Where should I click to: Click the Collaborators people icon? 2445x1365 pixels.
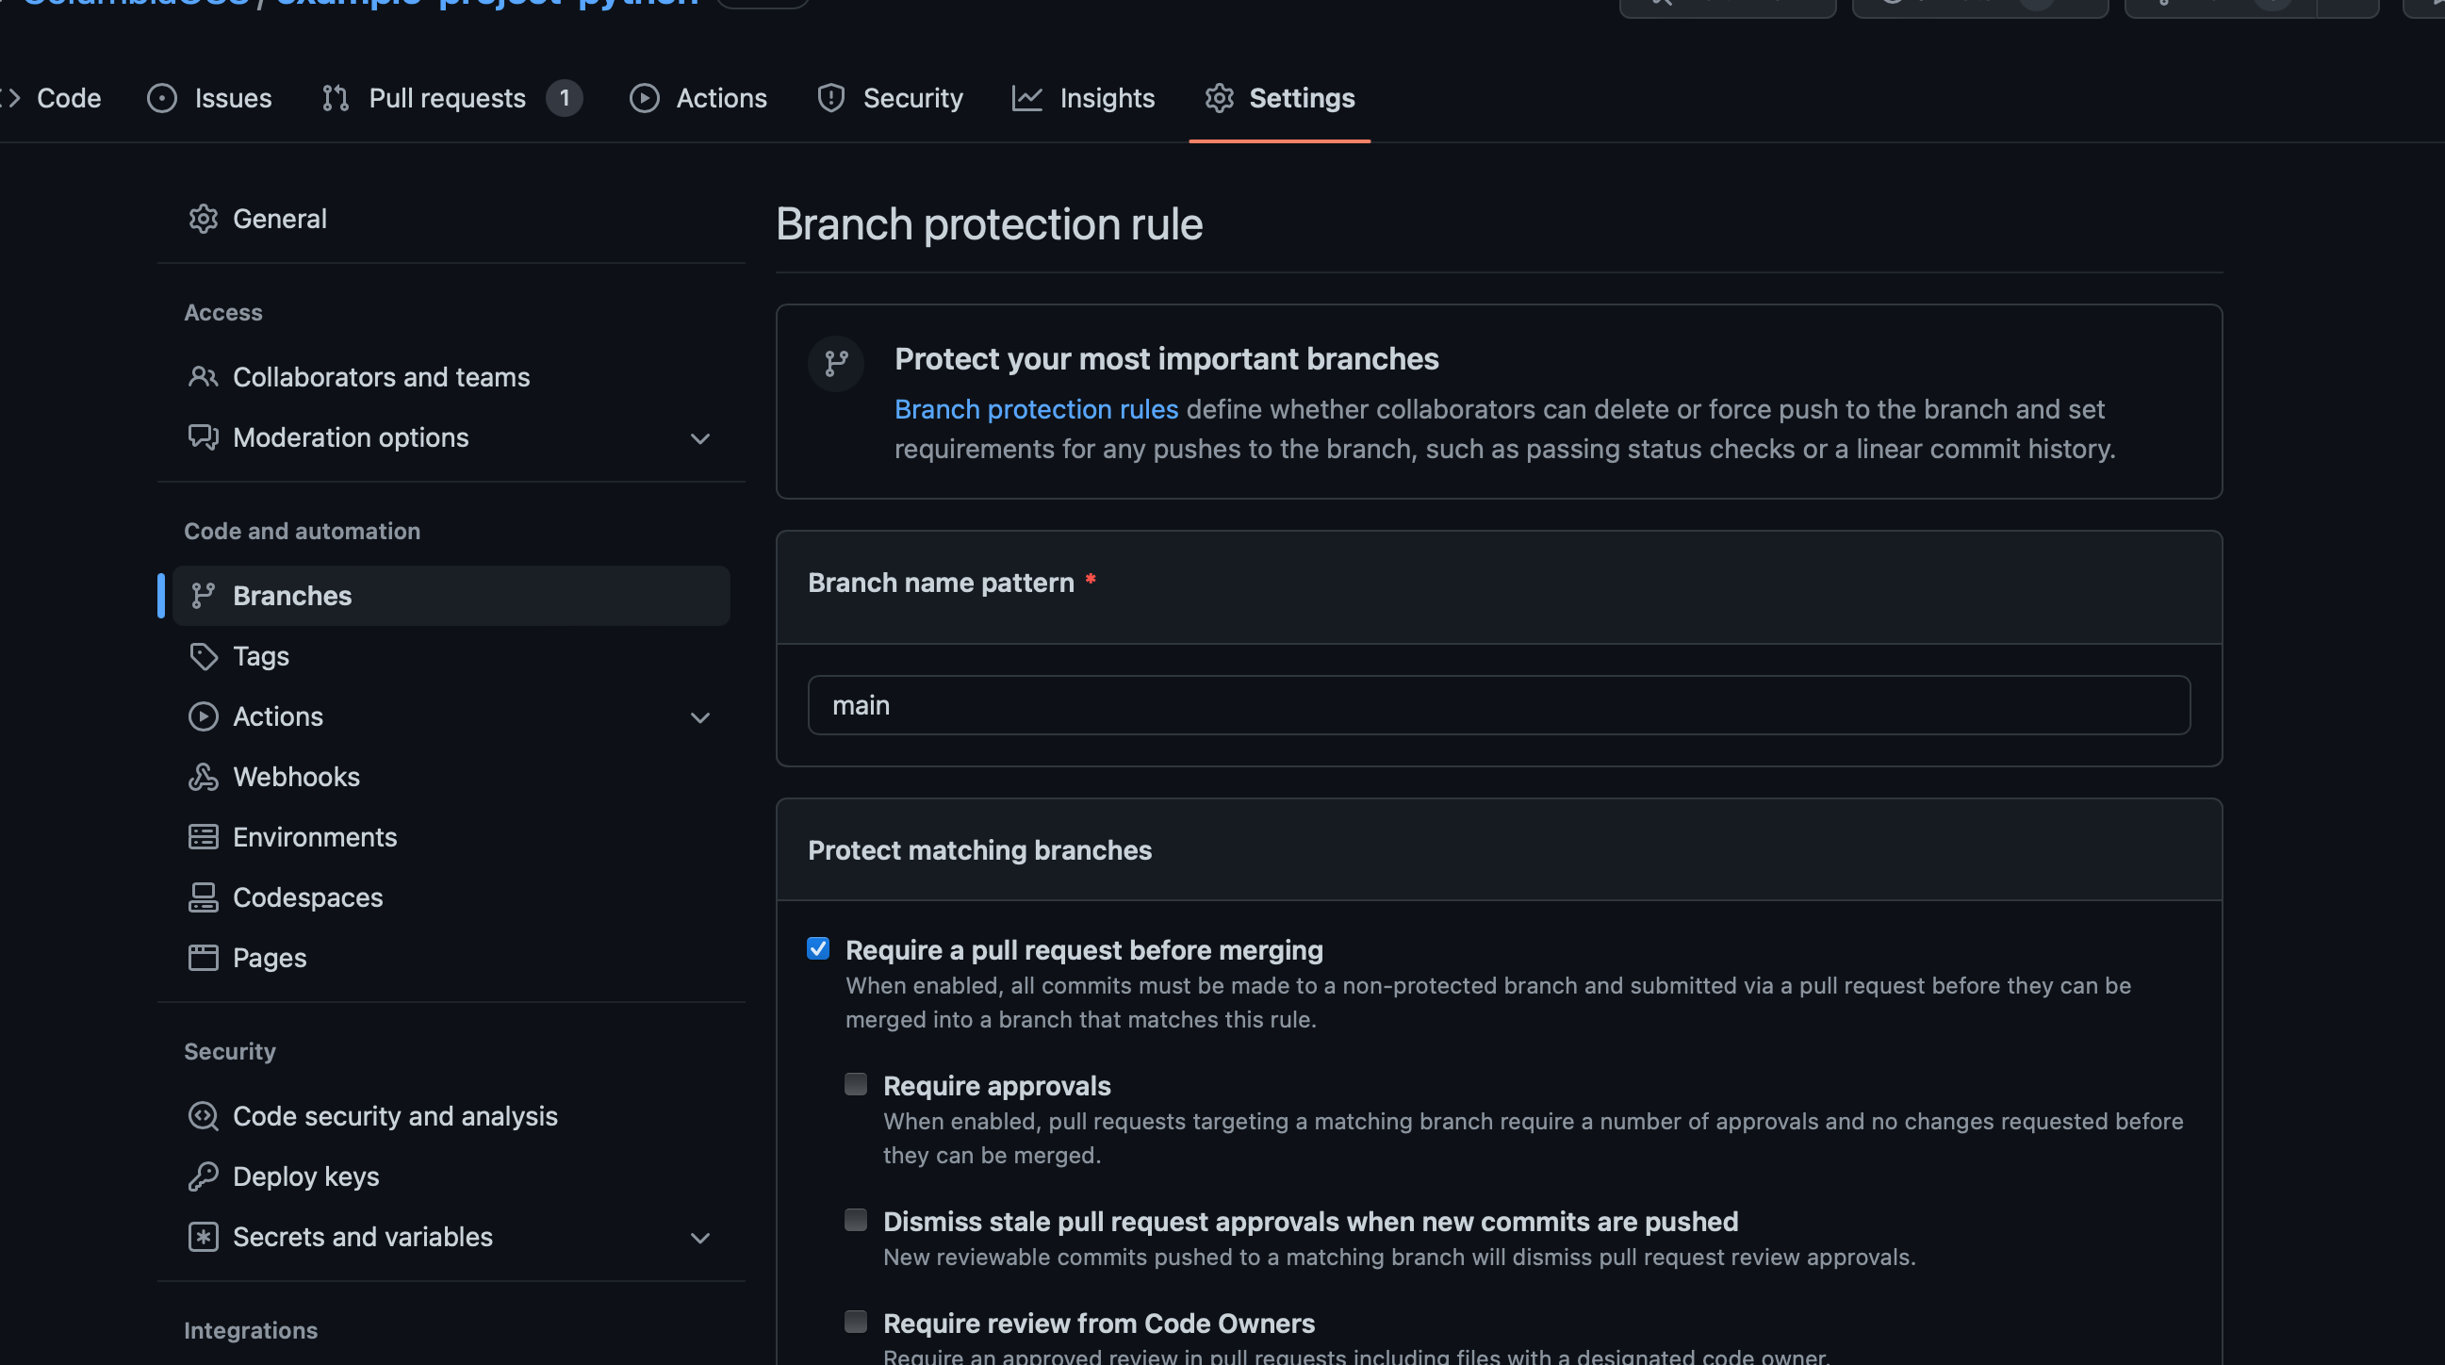[203, 377]
